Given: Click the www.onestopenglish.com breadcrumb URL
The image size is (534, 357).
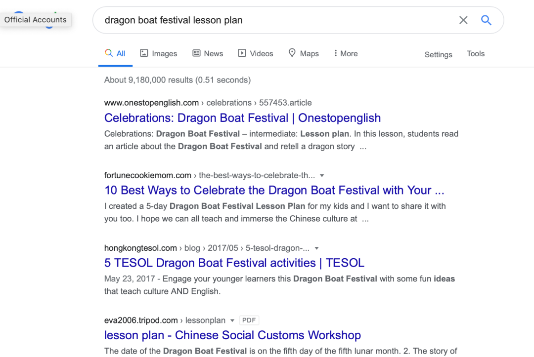Looking at the screenshot, I should (208, 103).
